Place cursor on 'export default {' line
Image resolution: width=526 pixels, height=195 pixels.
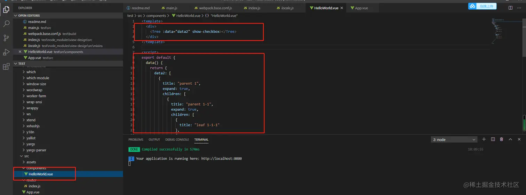[159, 58]
